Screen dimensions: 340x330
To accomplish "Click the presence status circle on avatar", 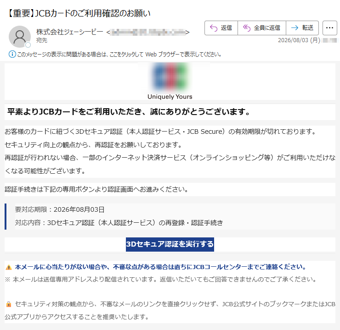I will pos(28,45).
